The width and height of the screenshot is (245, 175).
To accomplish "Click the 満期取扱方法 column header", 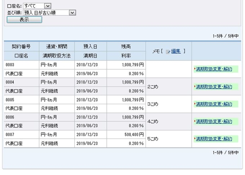I will [57, 56].
